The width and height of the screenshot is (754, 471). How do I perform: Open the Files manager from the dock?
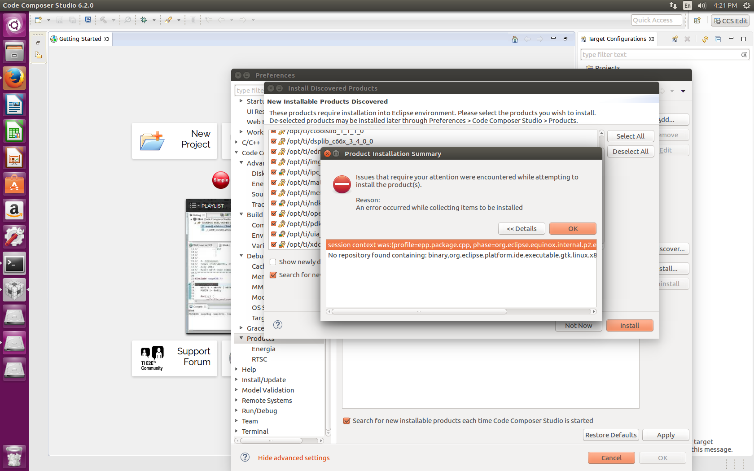pos(14,52)
